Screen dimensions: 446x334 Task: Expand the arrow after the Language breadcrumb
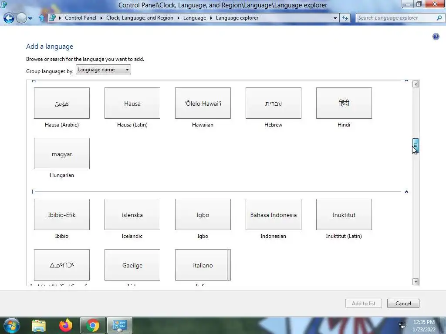point(211,18)
